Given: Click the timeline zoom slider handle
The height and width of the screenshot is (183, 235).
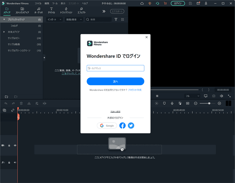Looking at the screenshot, I should 209,103.
